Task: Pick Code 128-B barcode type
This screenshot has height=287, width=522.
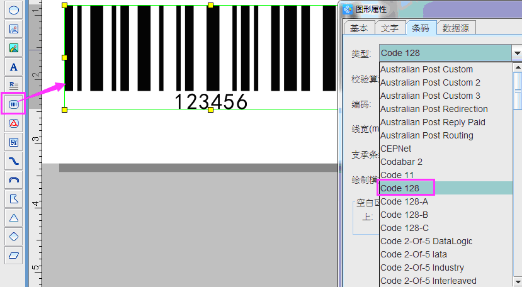Action: [x=446, y=215]
